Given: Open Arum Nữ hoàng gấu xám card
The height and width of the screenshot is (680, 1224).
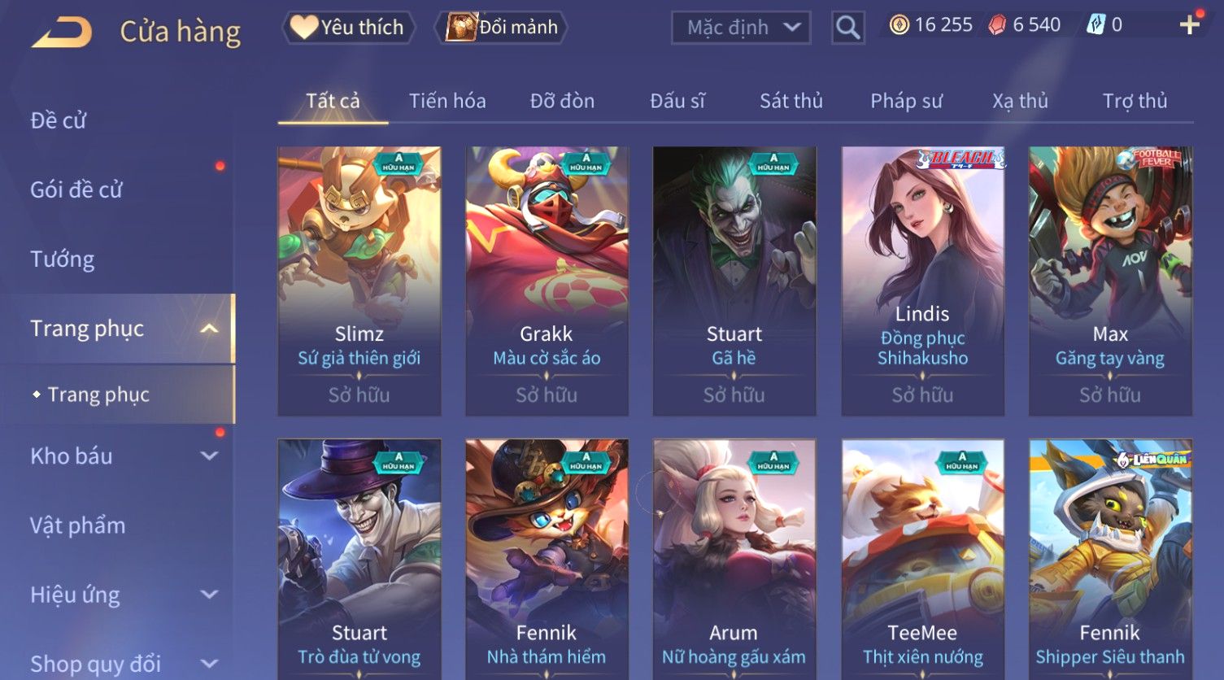Looking at the screenshot, I should pos(734,560).
